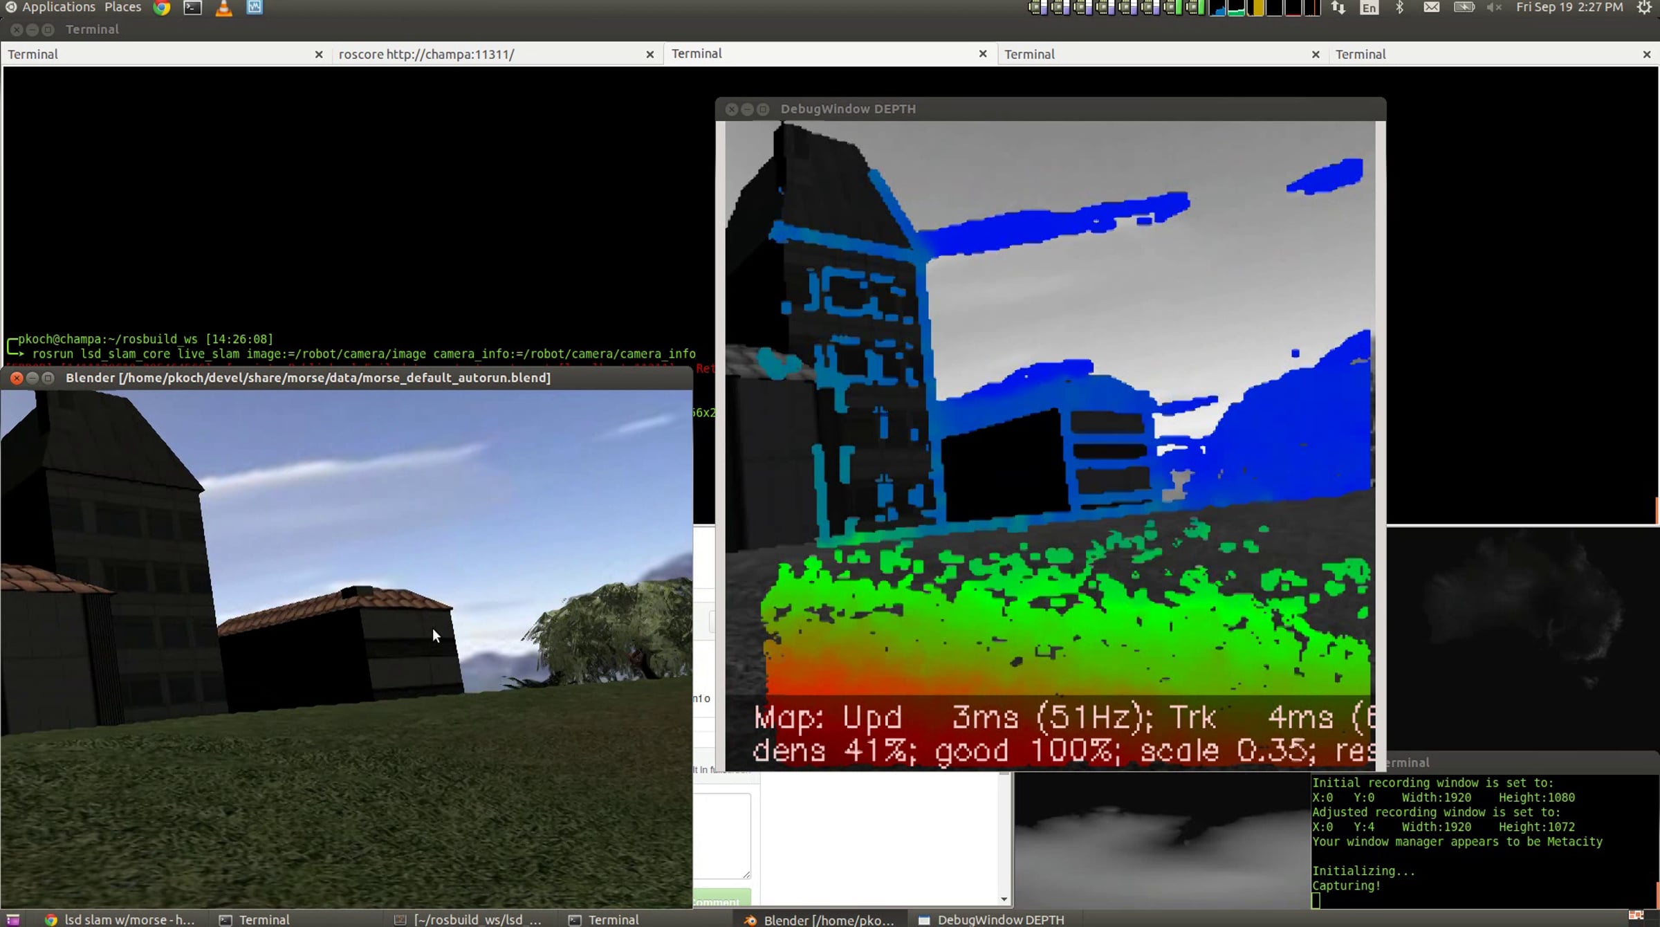Screen dimensions: 1660x927
Task: Open the Places menu
Action: coord(122,8)
